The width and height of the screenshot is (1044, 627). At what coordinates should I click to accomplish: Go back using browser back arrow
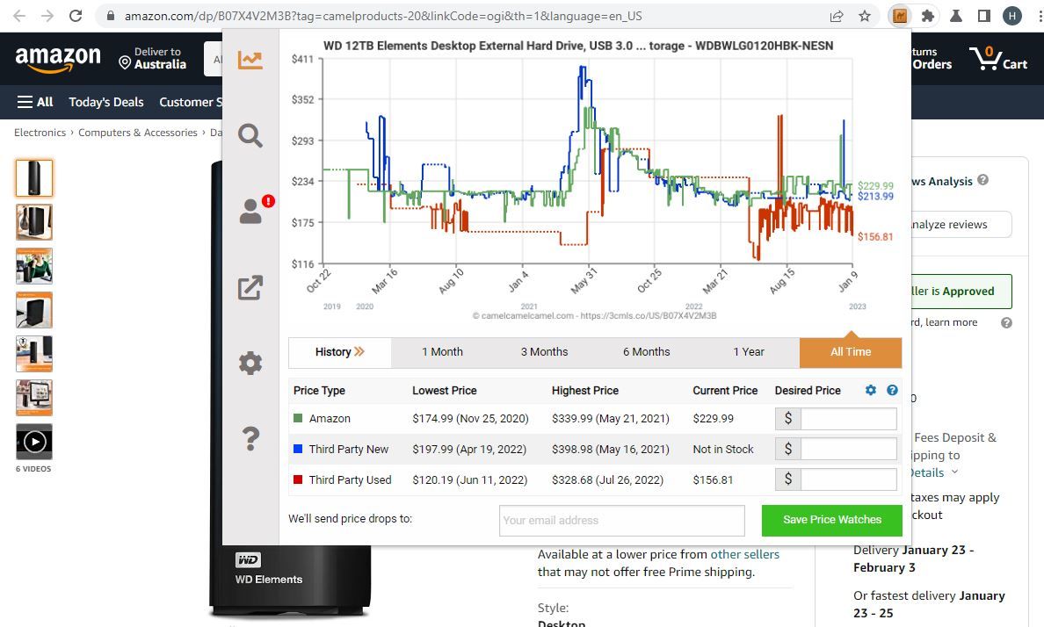point(19,15)
